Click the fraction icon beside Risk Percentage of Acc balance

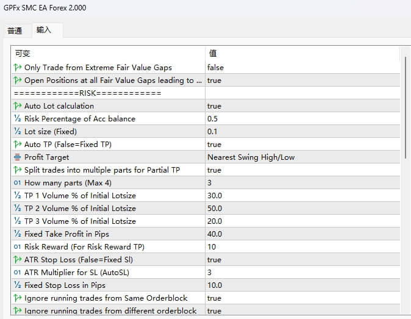click(17, 119)
